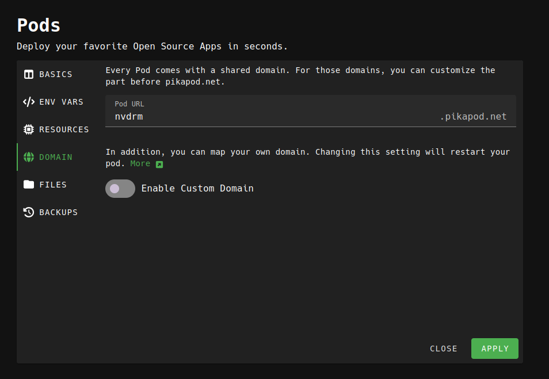Select the DOMAIN tab label
The image size is (549, 379).
coord(56,157)
